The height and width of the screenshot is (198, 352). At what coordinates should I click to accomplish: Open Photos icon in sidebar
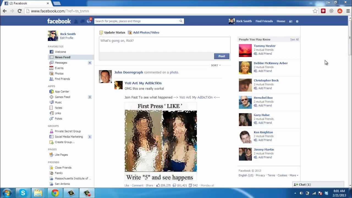tap(51, 73)
